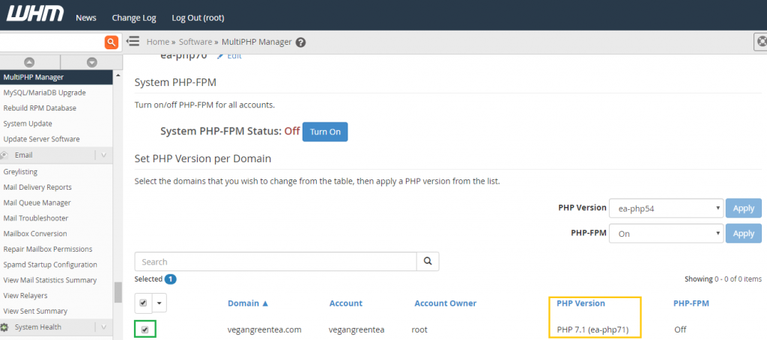
Task: Open the Change Log menu item
Action: 134,18
